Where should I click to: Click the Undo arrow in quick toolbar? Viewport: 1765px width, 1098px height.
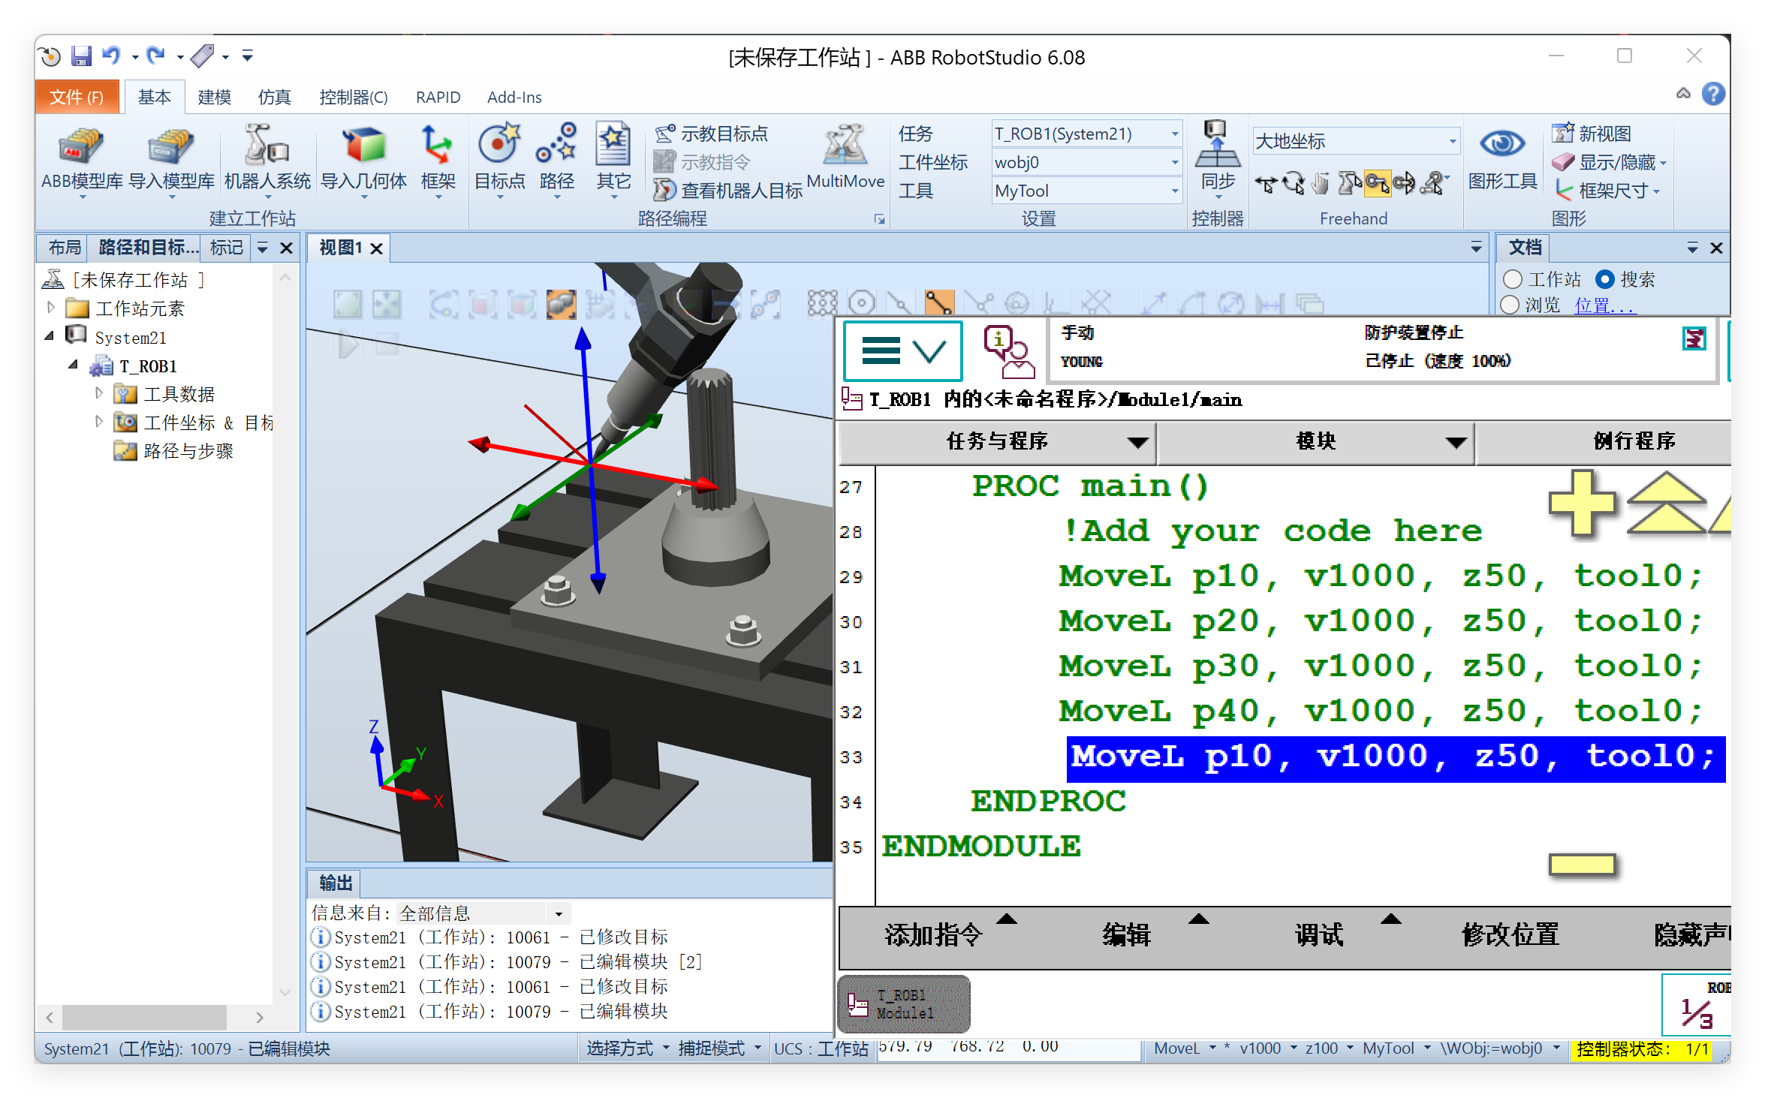tap(112, 56)
